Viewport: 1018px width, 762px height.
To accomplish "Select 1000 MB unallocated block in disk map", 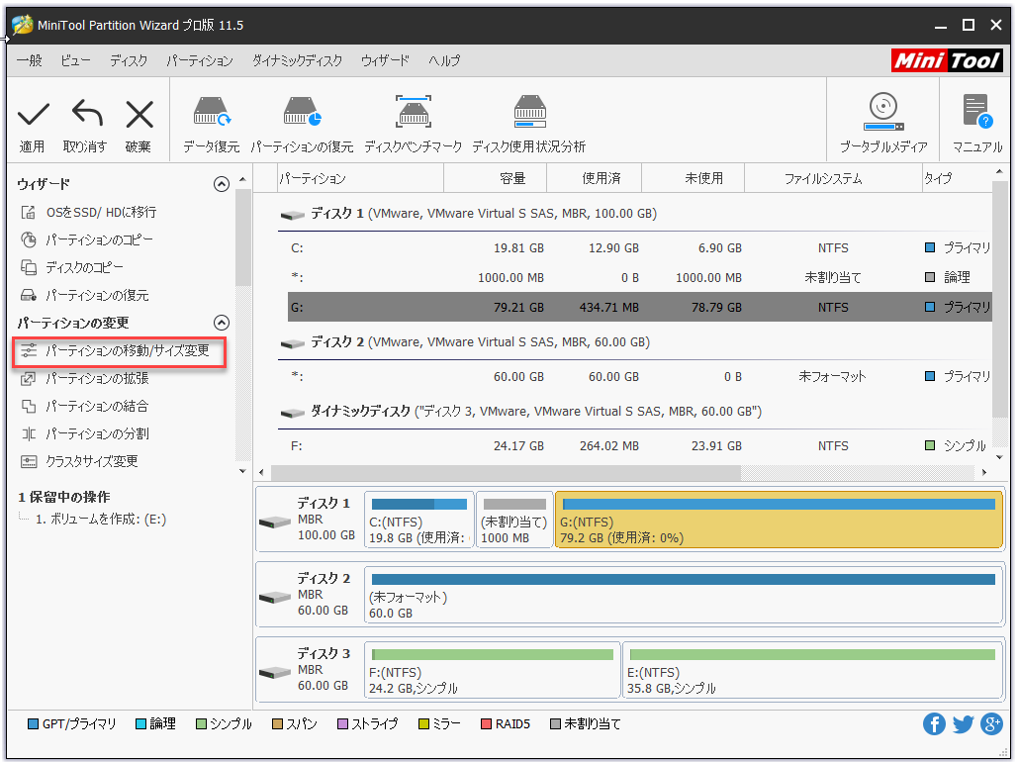I will [514, 520].
